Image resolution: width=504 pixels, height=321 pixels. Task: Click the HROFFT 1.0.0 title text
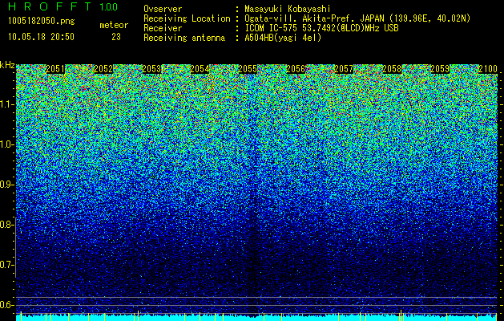click(x=63, y=6)
